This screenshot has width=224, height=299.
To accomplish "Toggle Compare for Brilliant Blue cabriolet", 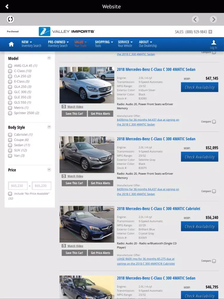I will click(214, 261).
